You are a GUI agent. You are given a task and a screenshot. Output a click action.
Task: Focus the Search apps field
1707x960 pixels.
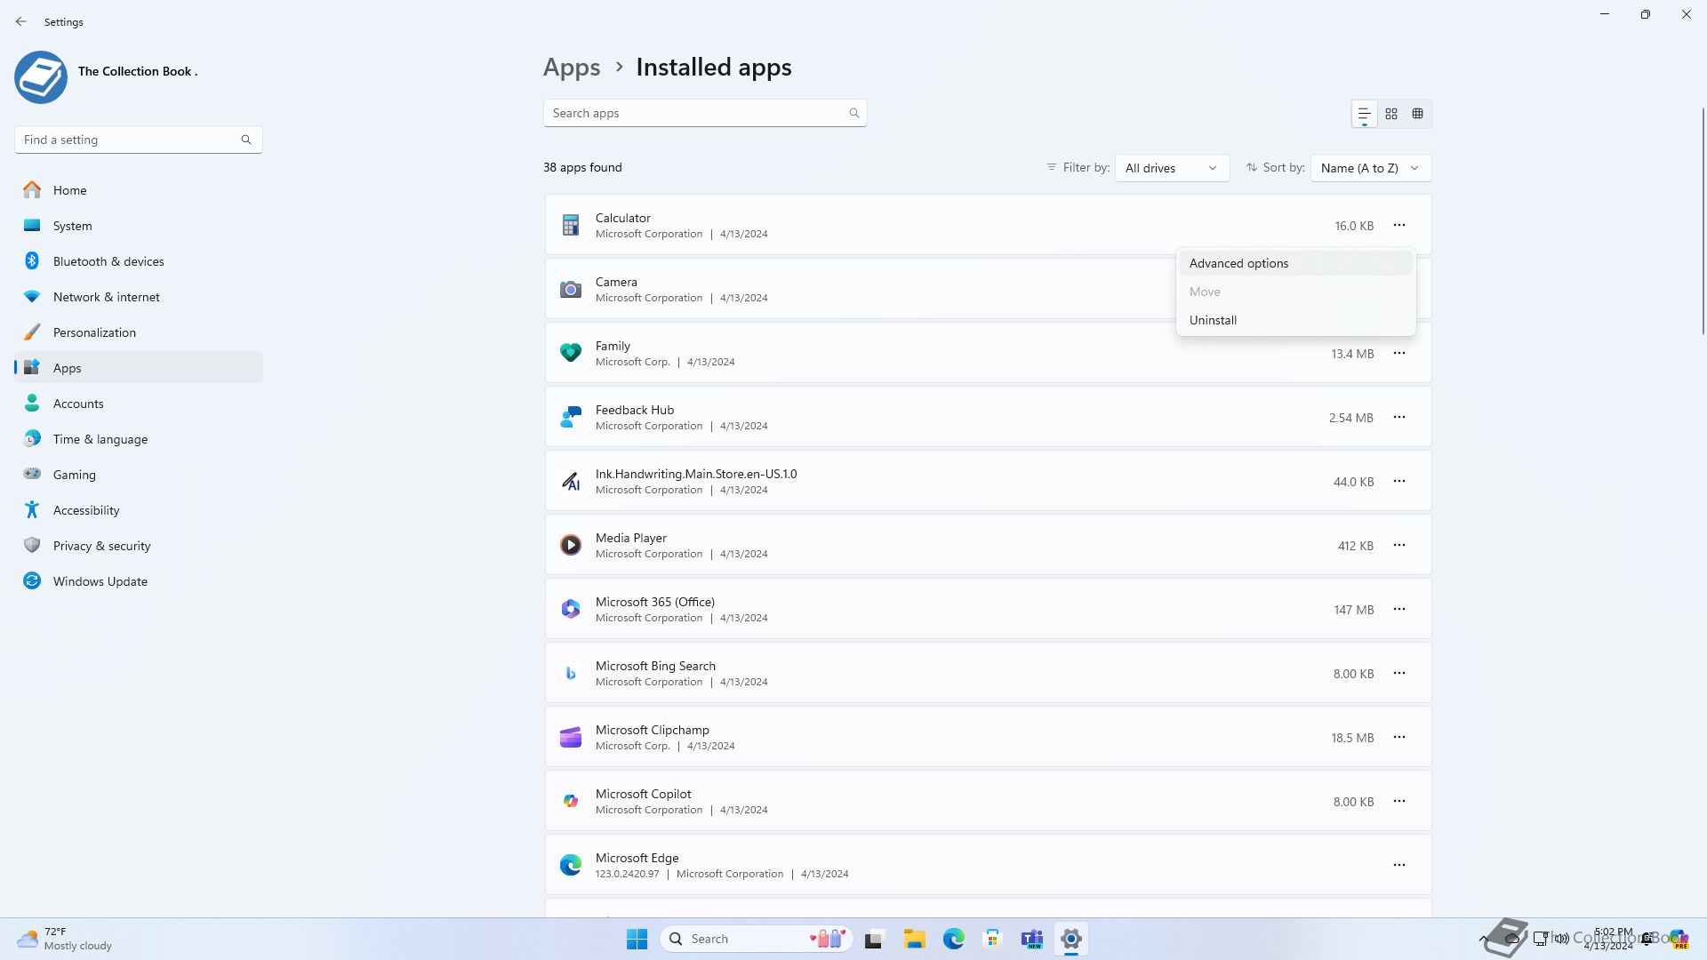705,113
